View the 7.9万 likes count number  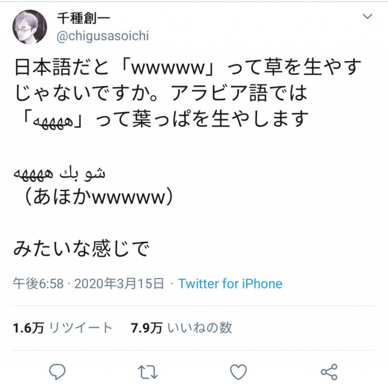(x=146, y=328)
